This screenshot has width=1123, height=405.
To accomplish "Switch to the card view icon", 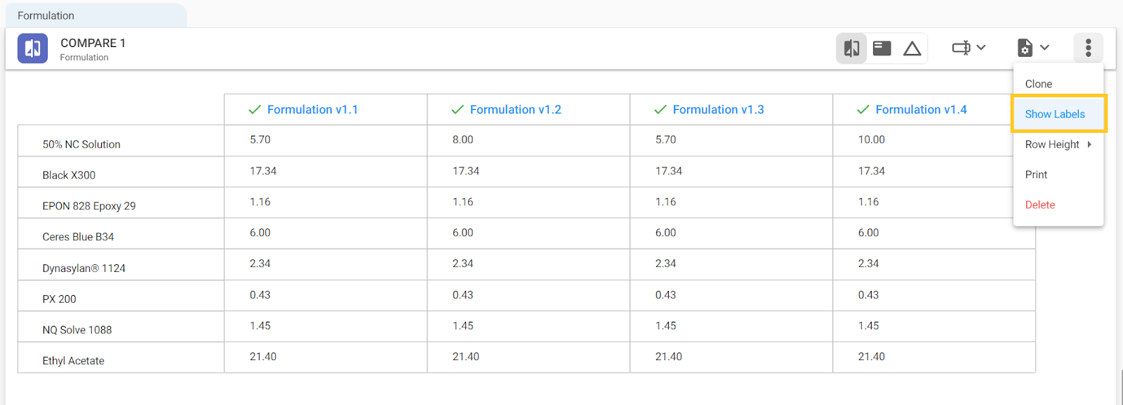I will click(x=882, y=48).
